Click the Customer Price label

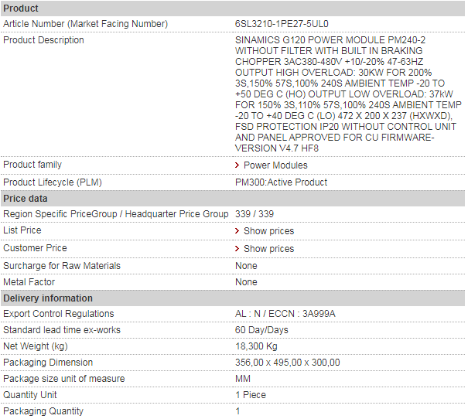click(35, 248)
